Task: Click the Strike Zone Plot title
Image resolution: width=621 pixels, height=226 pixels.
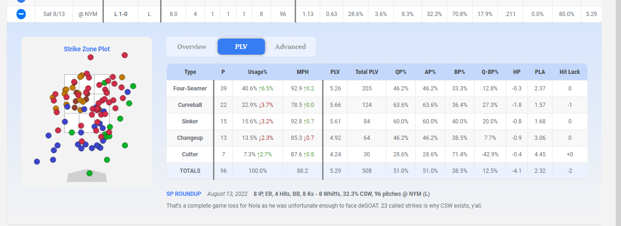Action: (x=87, y=49)
